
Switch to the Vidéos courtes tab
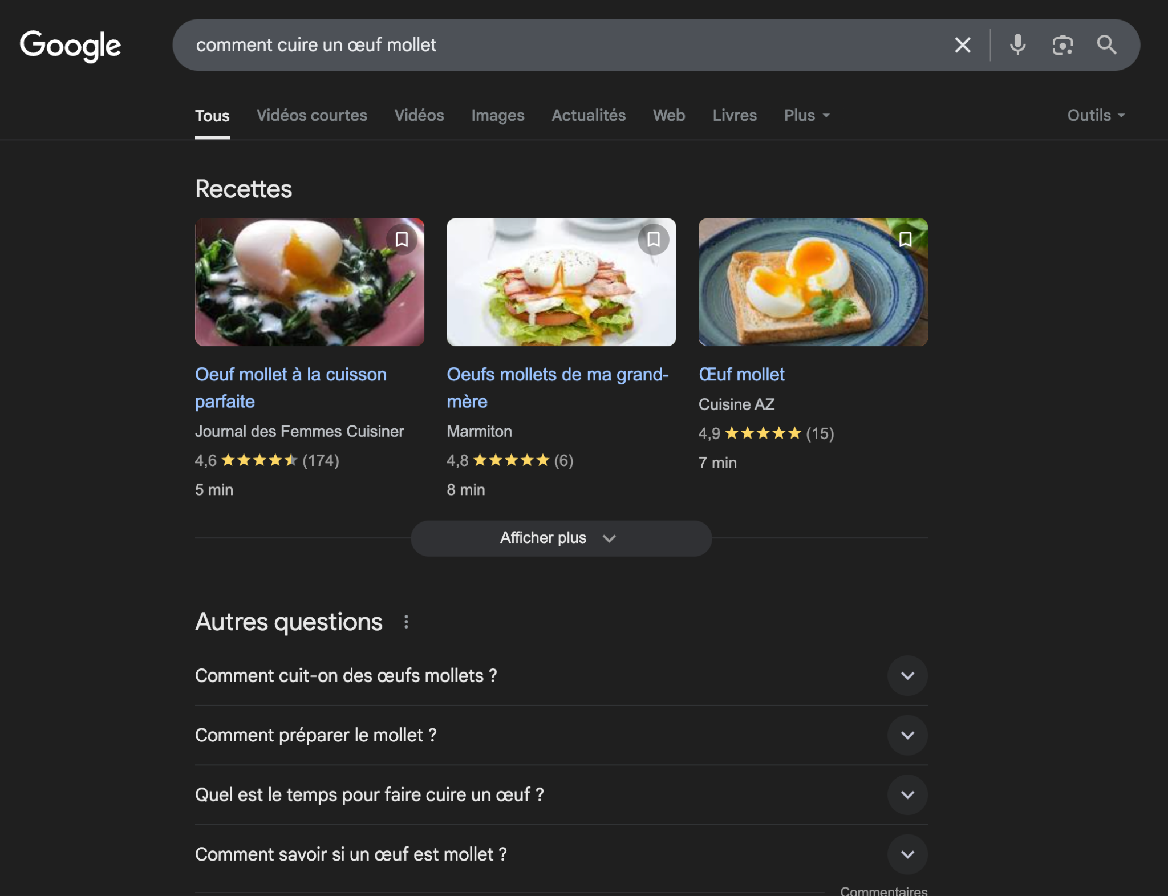coord(312,116)
